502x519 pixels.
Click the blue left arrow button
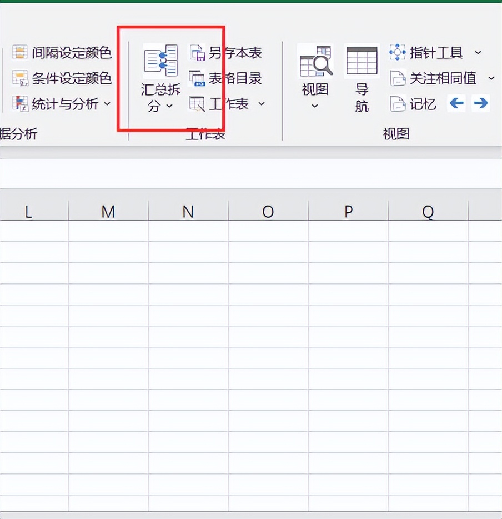[456, 103]
